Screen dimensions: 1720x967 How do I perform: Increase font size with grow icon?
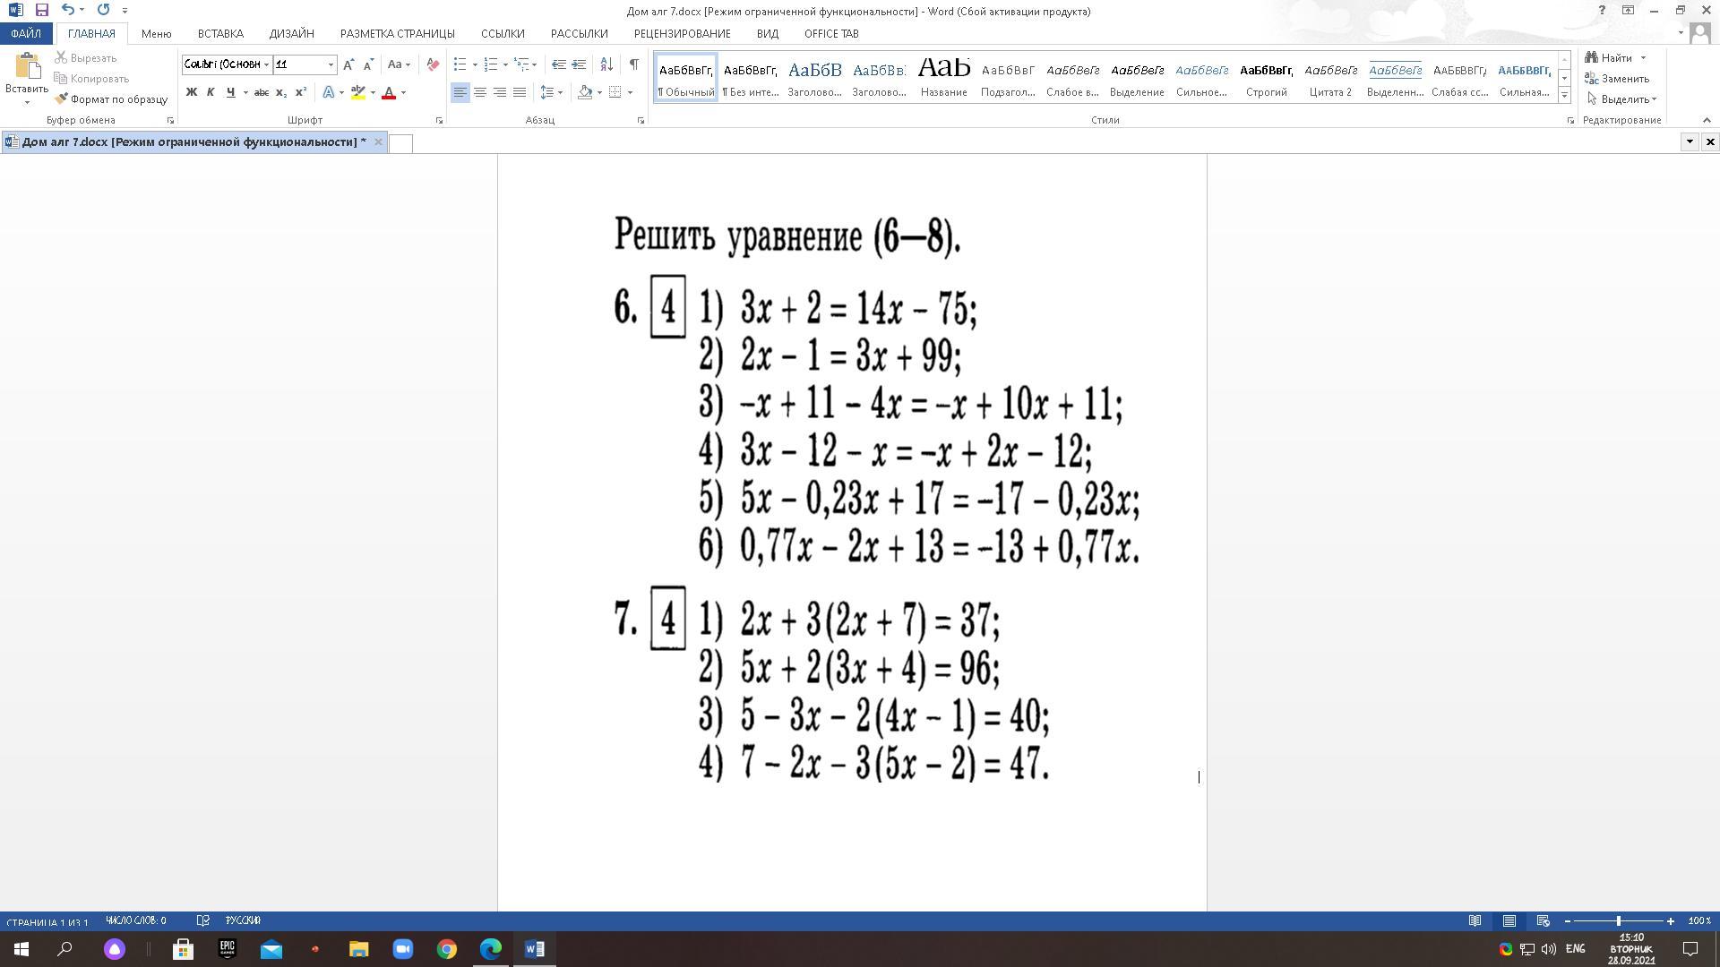[x=348, y=64]
